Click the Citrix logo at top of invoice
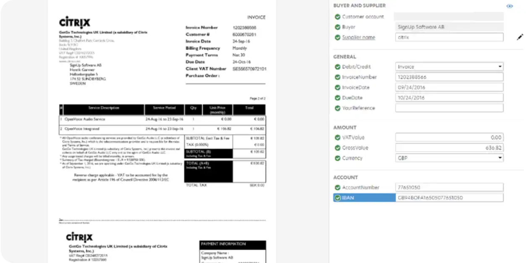Screen dimensions: 526x263 coord(74,22)
